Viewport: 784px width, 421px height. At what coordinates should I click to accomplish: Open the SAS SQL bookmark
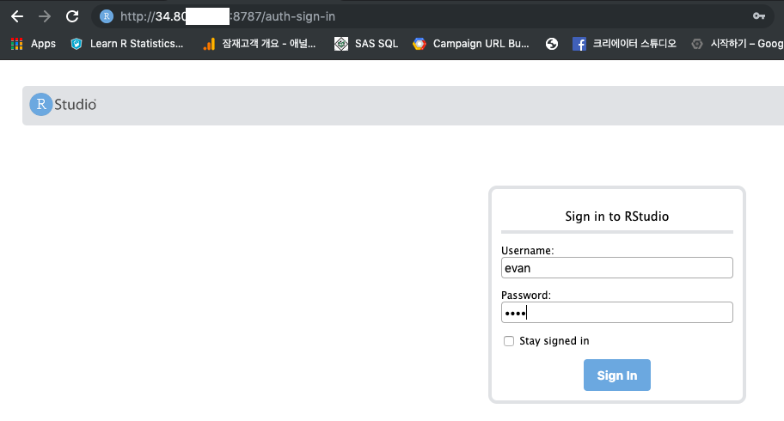tap(366, 44)
